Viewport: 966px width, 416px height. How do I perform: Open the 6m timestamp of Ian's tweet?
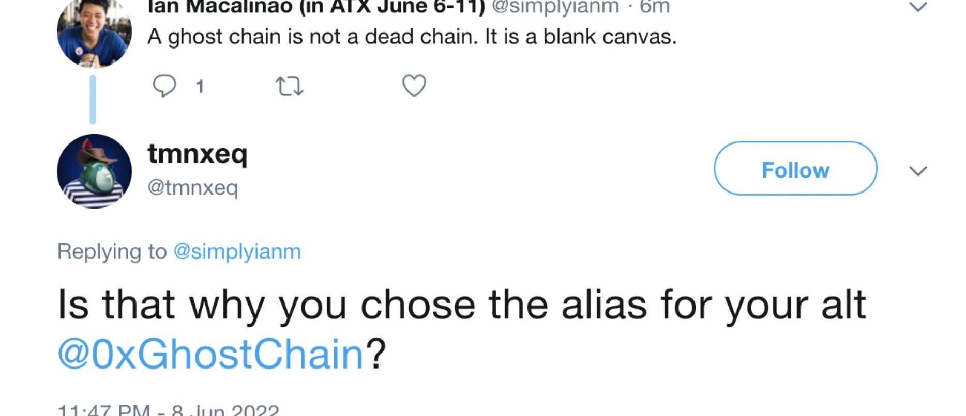point(655,6)
